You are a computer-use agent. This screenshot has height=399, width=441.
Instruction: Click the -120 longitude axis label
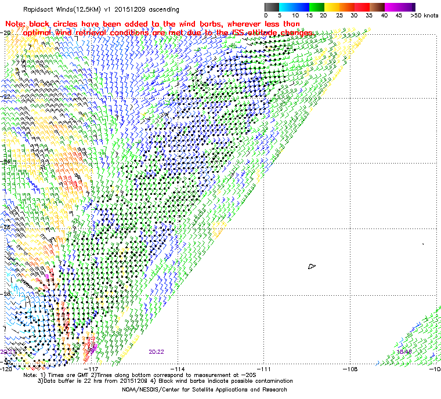(x=6, y=369)
